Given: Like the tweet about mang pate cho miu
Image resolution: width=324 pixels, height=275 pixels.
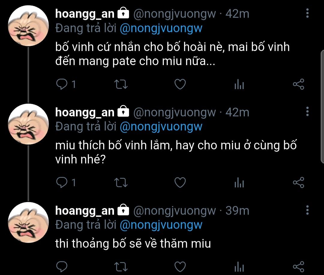Looking at the screenshot, I should tap(180, 84).
